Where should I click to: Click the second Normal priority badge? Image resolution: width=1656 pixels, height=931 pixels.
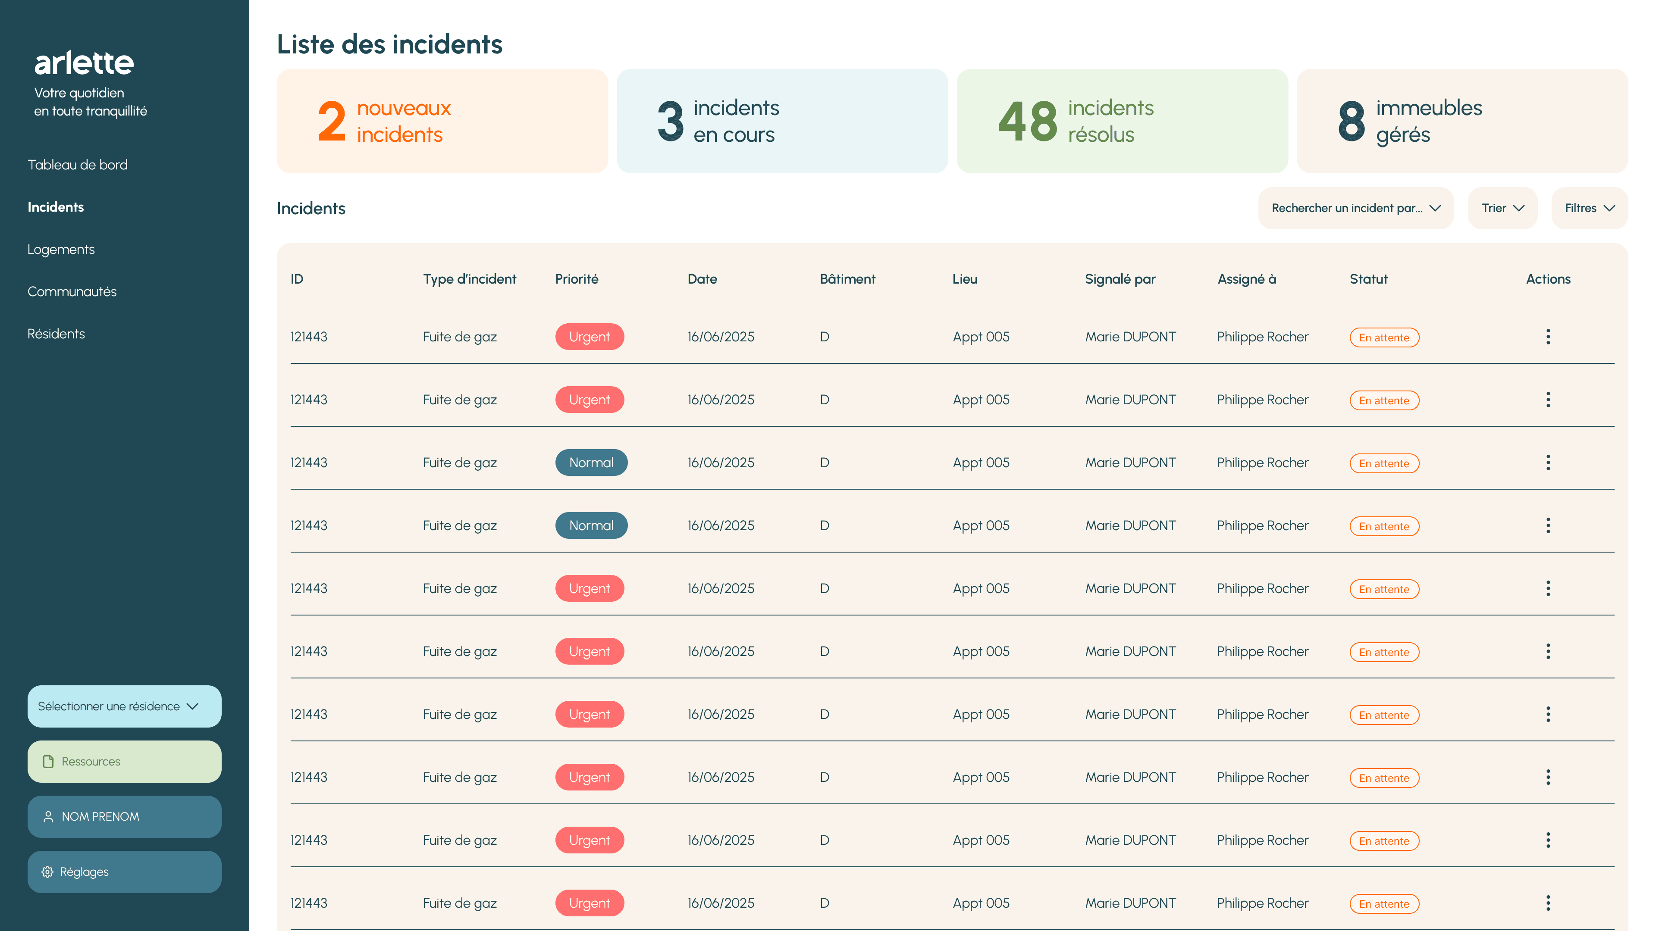coord(591,525)
